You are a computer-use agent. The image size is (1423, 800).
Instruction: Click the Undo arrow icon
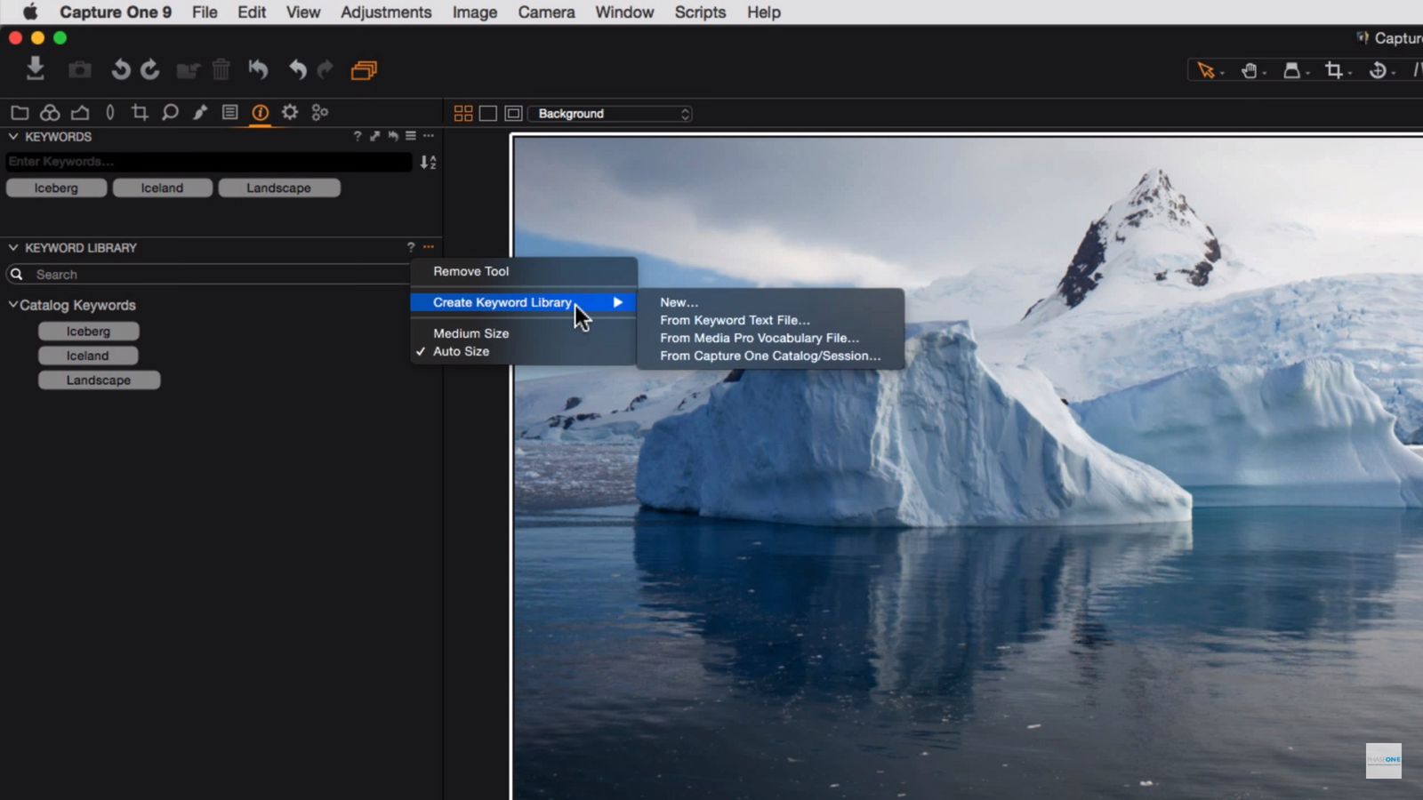[x=298, y=69]
